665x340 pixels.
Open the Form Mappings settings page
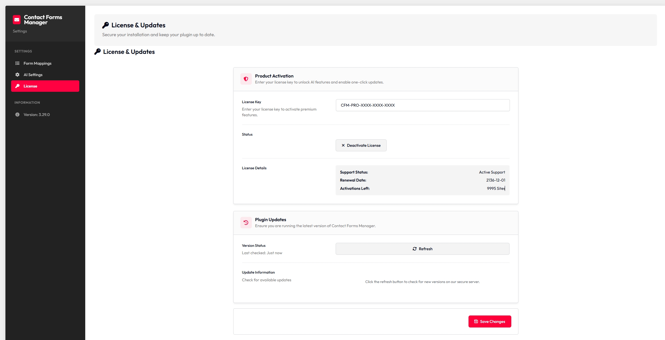click(37, 63)
